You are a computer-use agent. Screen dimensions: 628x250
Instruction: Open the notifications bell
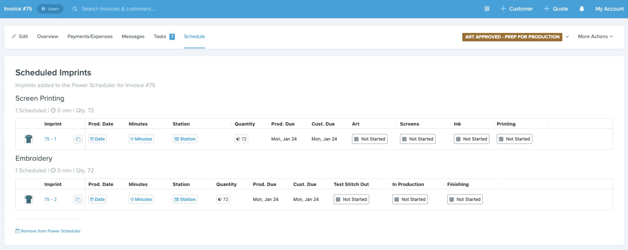click(581, 9)
